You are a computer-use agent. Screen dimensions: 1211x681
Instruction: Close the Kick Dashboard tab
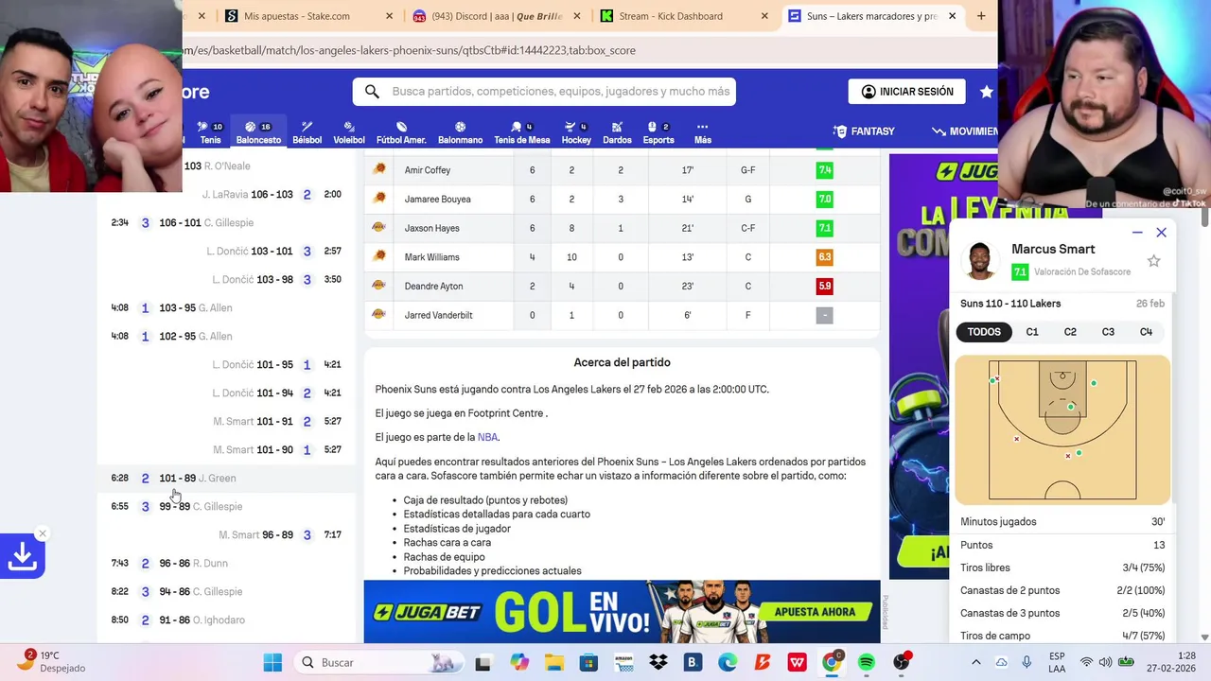point(765,16)
